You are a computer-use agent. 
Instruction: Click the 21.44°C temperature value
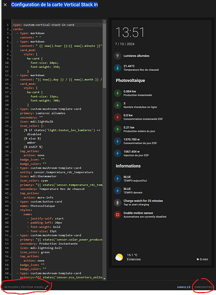point(129,66)
